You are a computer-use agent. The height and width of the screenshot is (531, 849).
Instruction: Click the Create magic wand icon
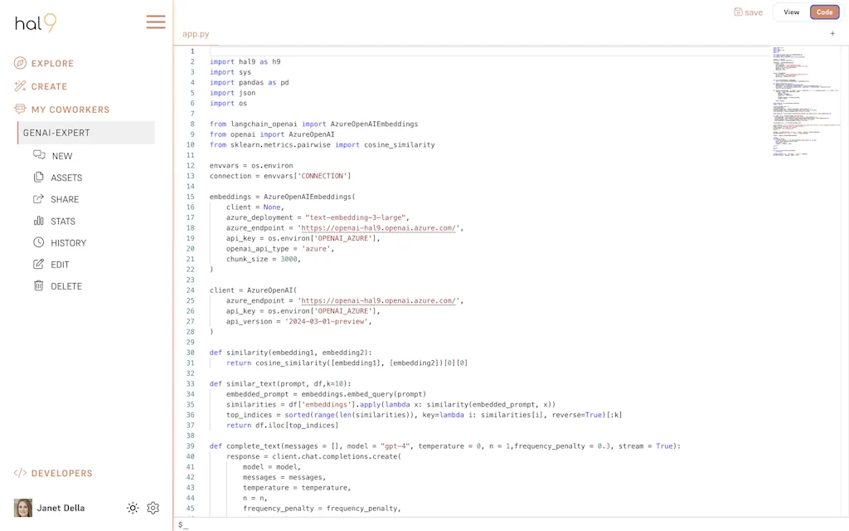pos(21,86)
